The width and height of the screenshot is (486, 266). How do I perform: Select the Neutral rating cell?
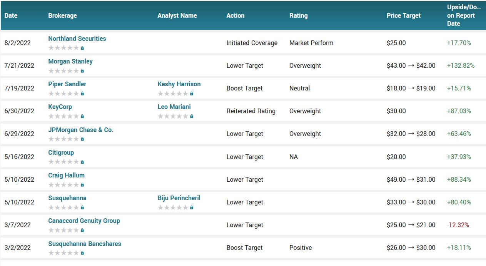[x=300, y=88]
